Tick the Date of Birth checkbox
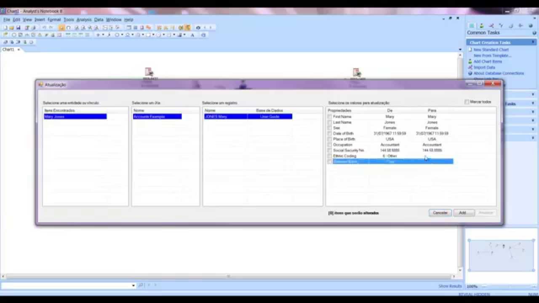539x303 pixels. [x=329, y=133]
